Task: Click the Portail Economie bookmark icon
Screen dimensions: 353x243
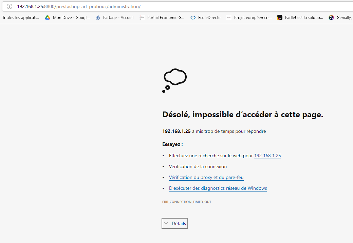Action: [142, 18]
